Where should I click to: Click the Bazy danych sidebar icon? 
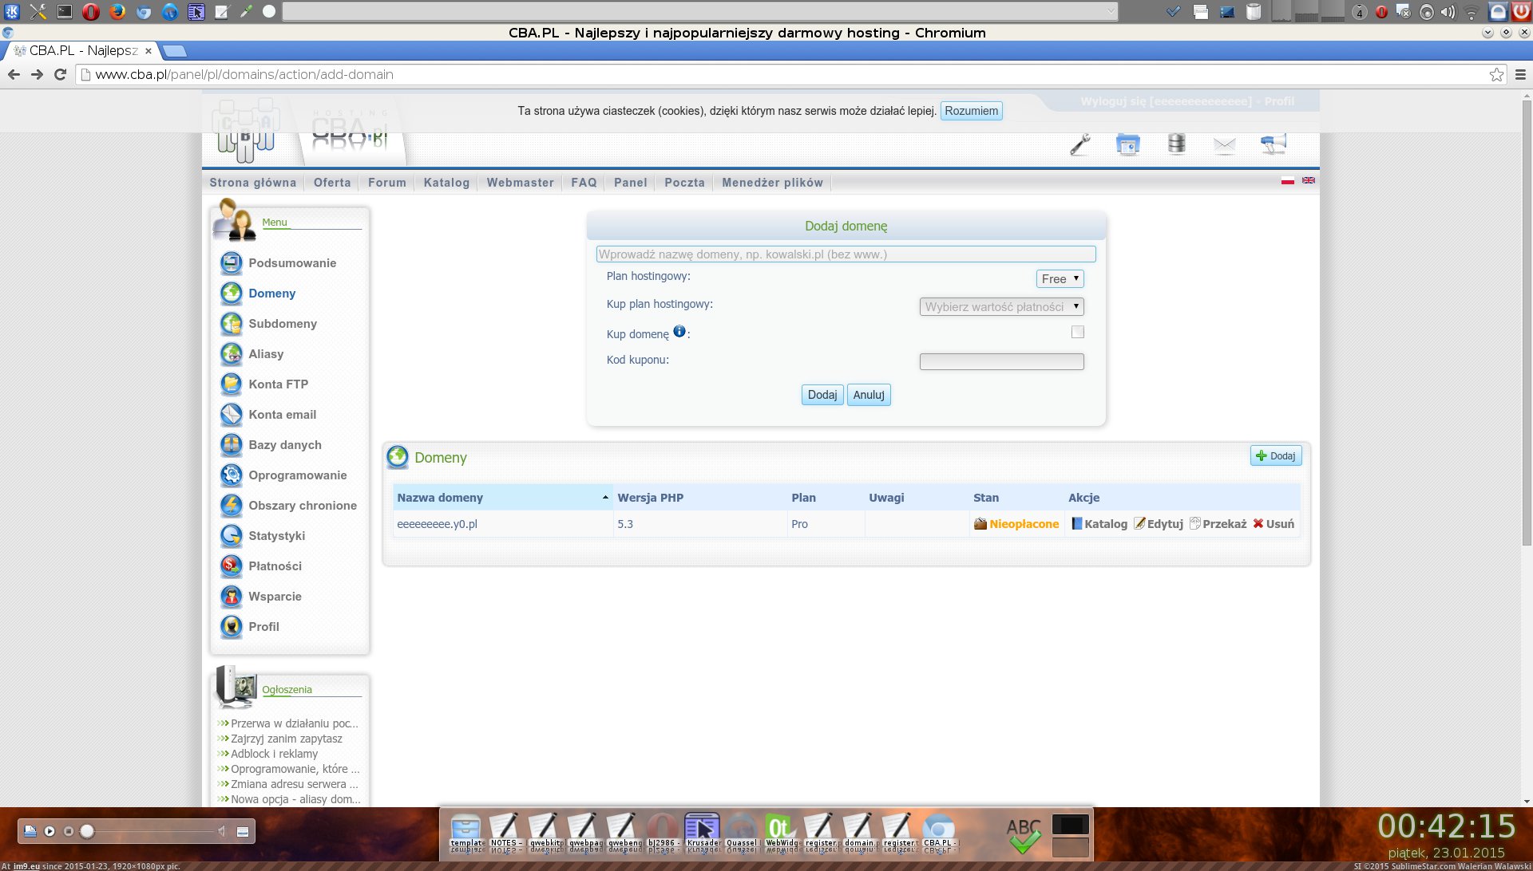[232, 445]
